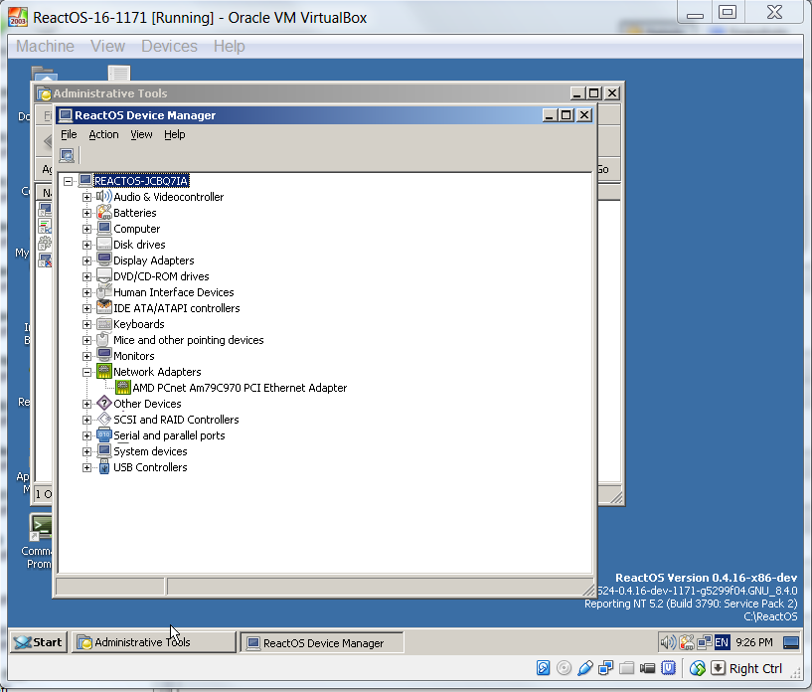Click the IDE ATA/ATAPI controllers icon

point(104,307)
